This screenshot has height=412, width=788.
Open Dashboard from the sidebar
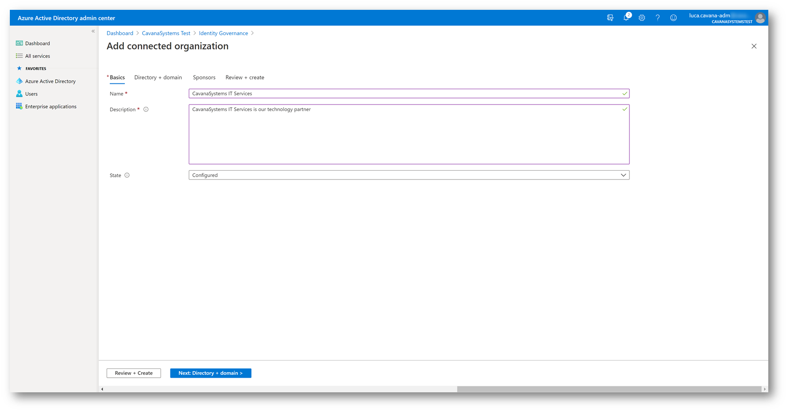(38, 43)
